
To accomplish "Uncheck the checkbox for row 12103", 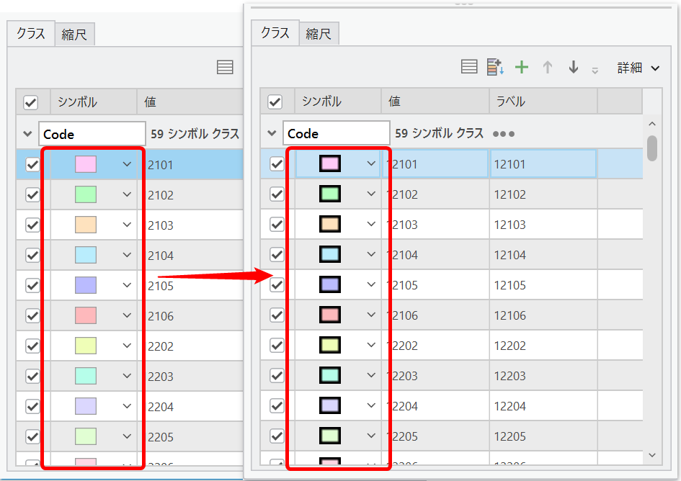I will 277,225.
